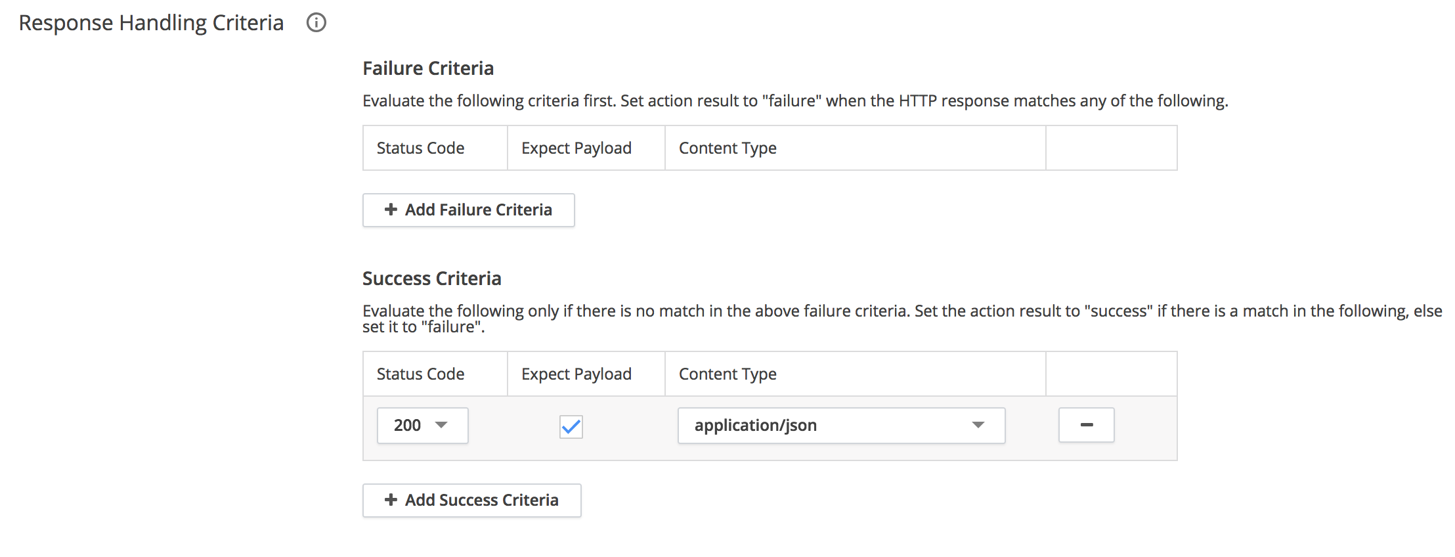Click the Failure table Content Type header
The width and height of the screenshot is (1455, 557).
[x=727, y=148]
